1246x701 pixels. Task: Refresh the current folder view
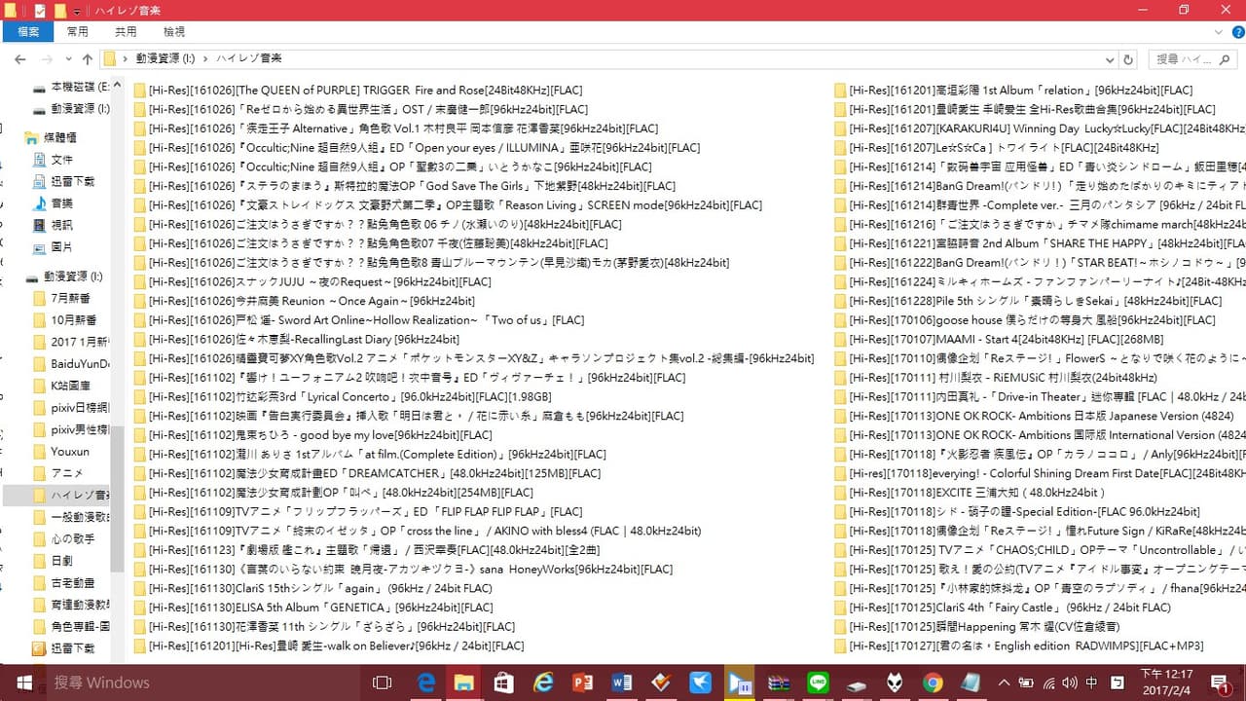tap(1128, 59)
